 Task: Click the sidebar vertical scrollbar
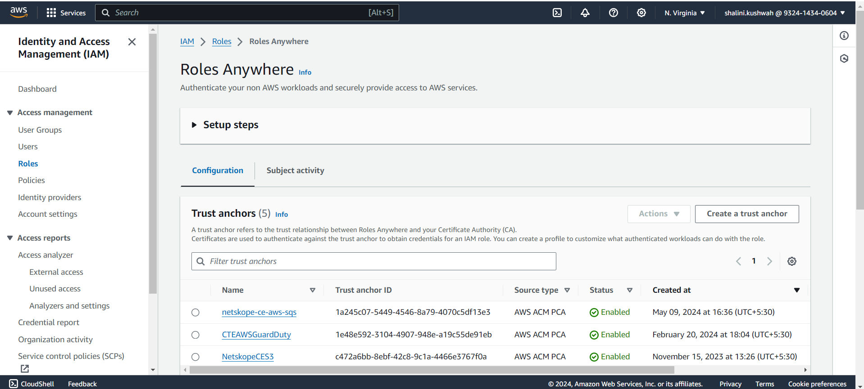tap(153, 163)
